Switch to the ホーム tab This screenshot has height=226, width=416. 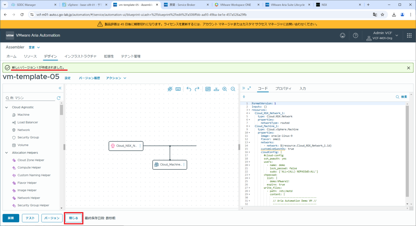11,56
